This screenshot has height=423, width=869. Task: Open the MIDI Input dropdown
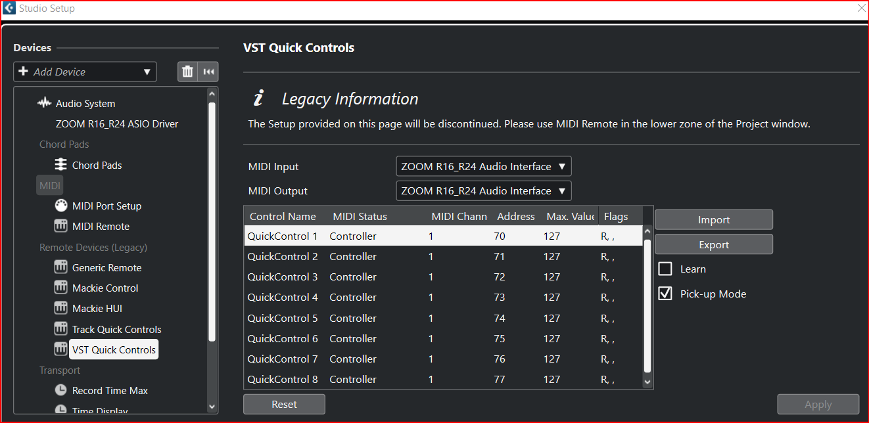483,166
